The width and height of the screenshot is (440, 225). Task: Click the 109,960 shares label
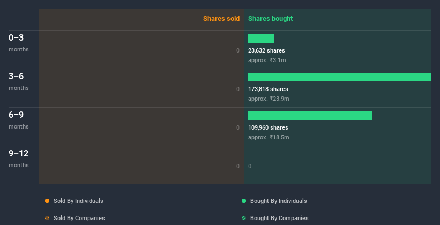pos(268,127)
